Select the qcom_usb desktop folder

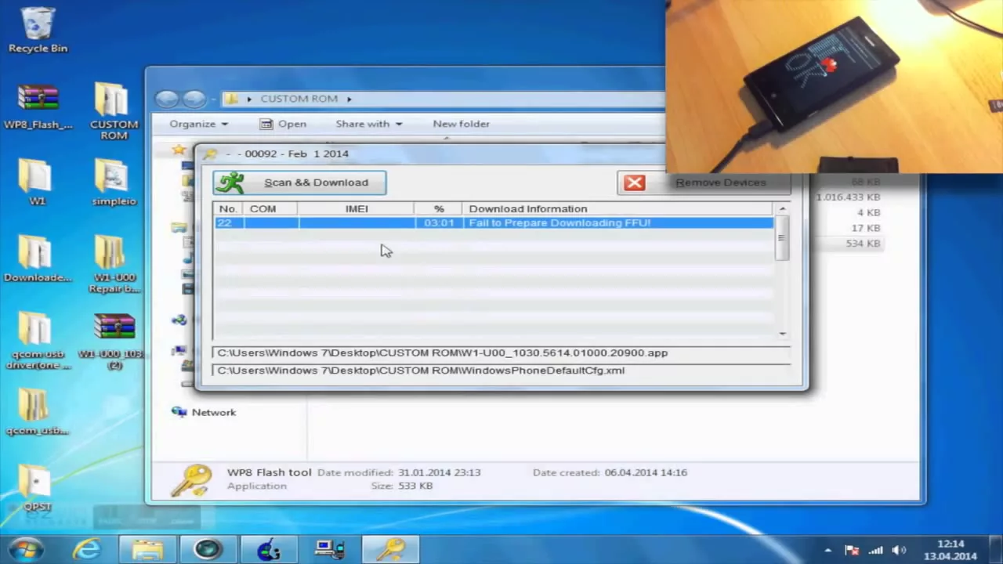[x=37, y=412]
